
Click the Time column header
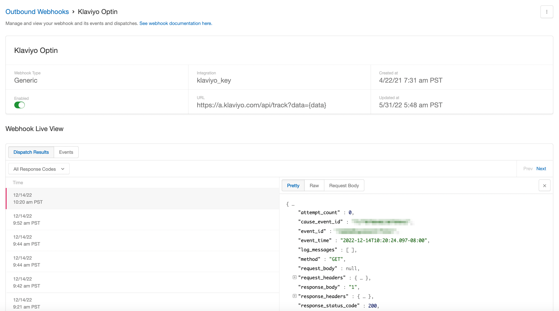pos(18,182)
